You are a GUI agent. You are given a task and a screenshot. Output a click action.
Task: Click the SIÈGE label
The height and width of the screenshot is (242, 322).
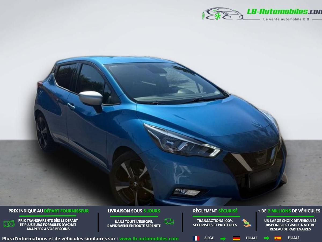(x=209, y=238)
